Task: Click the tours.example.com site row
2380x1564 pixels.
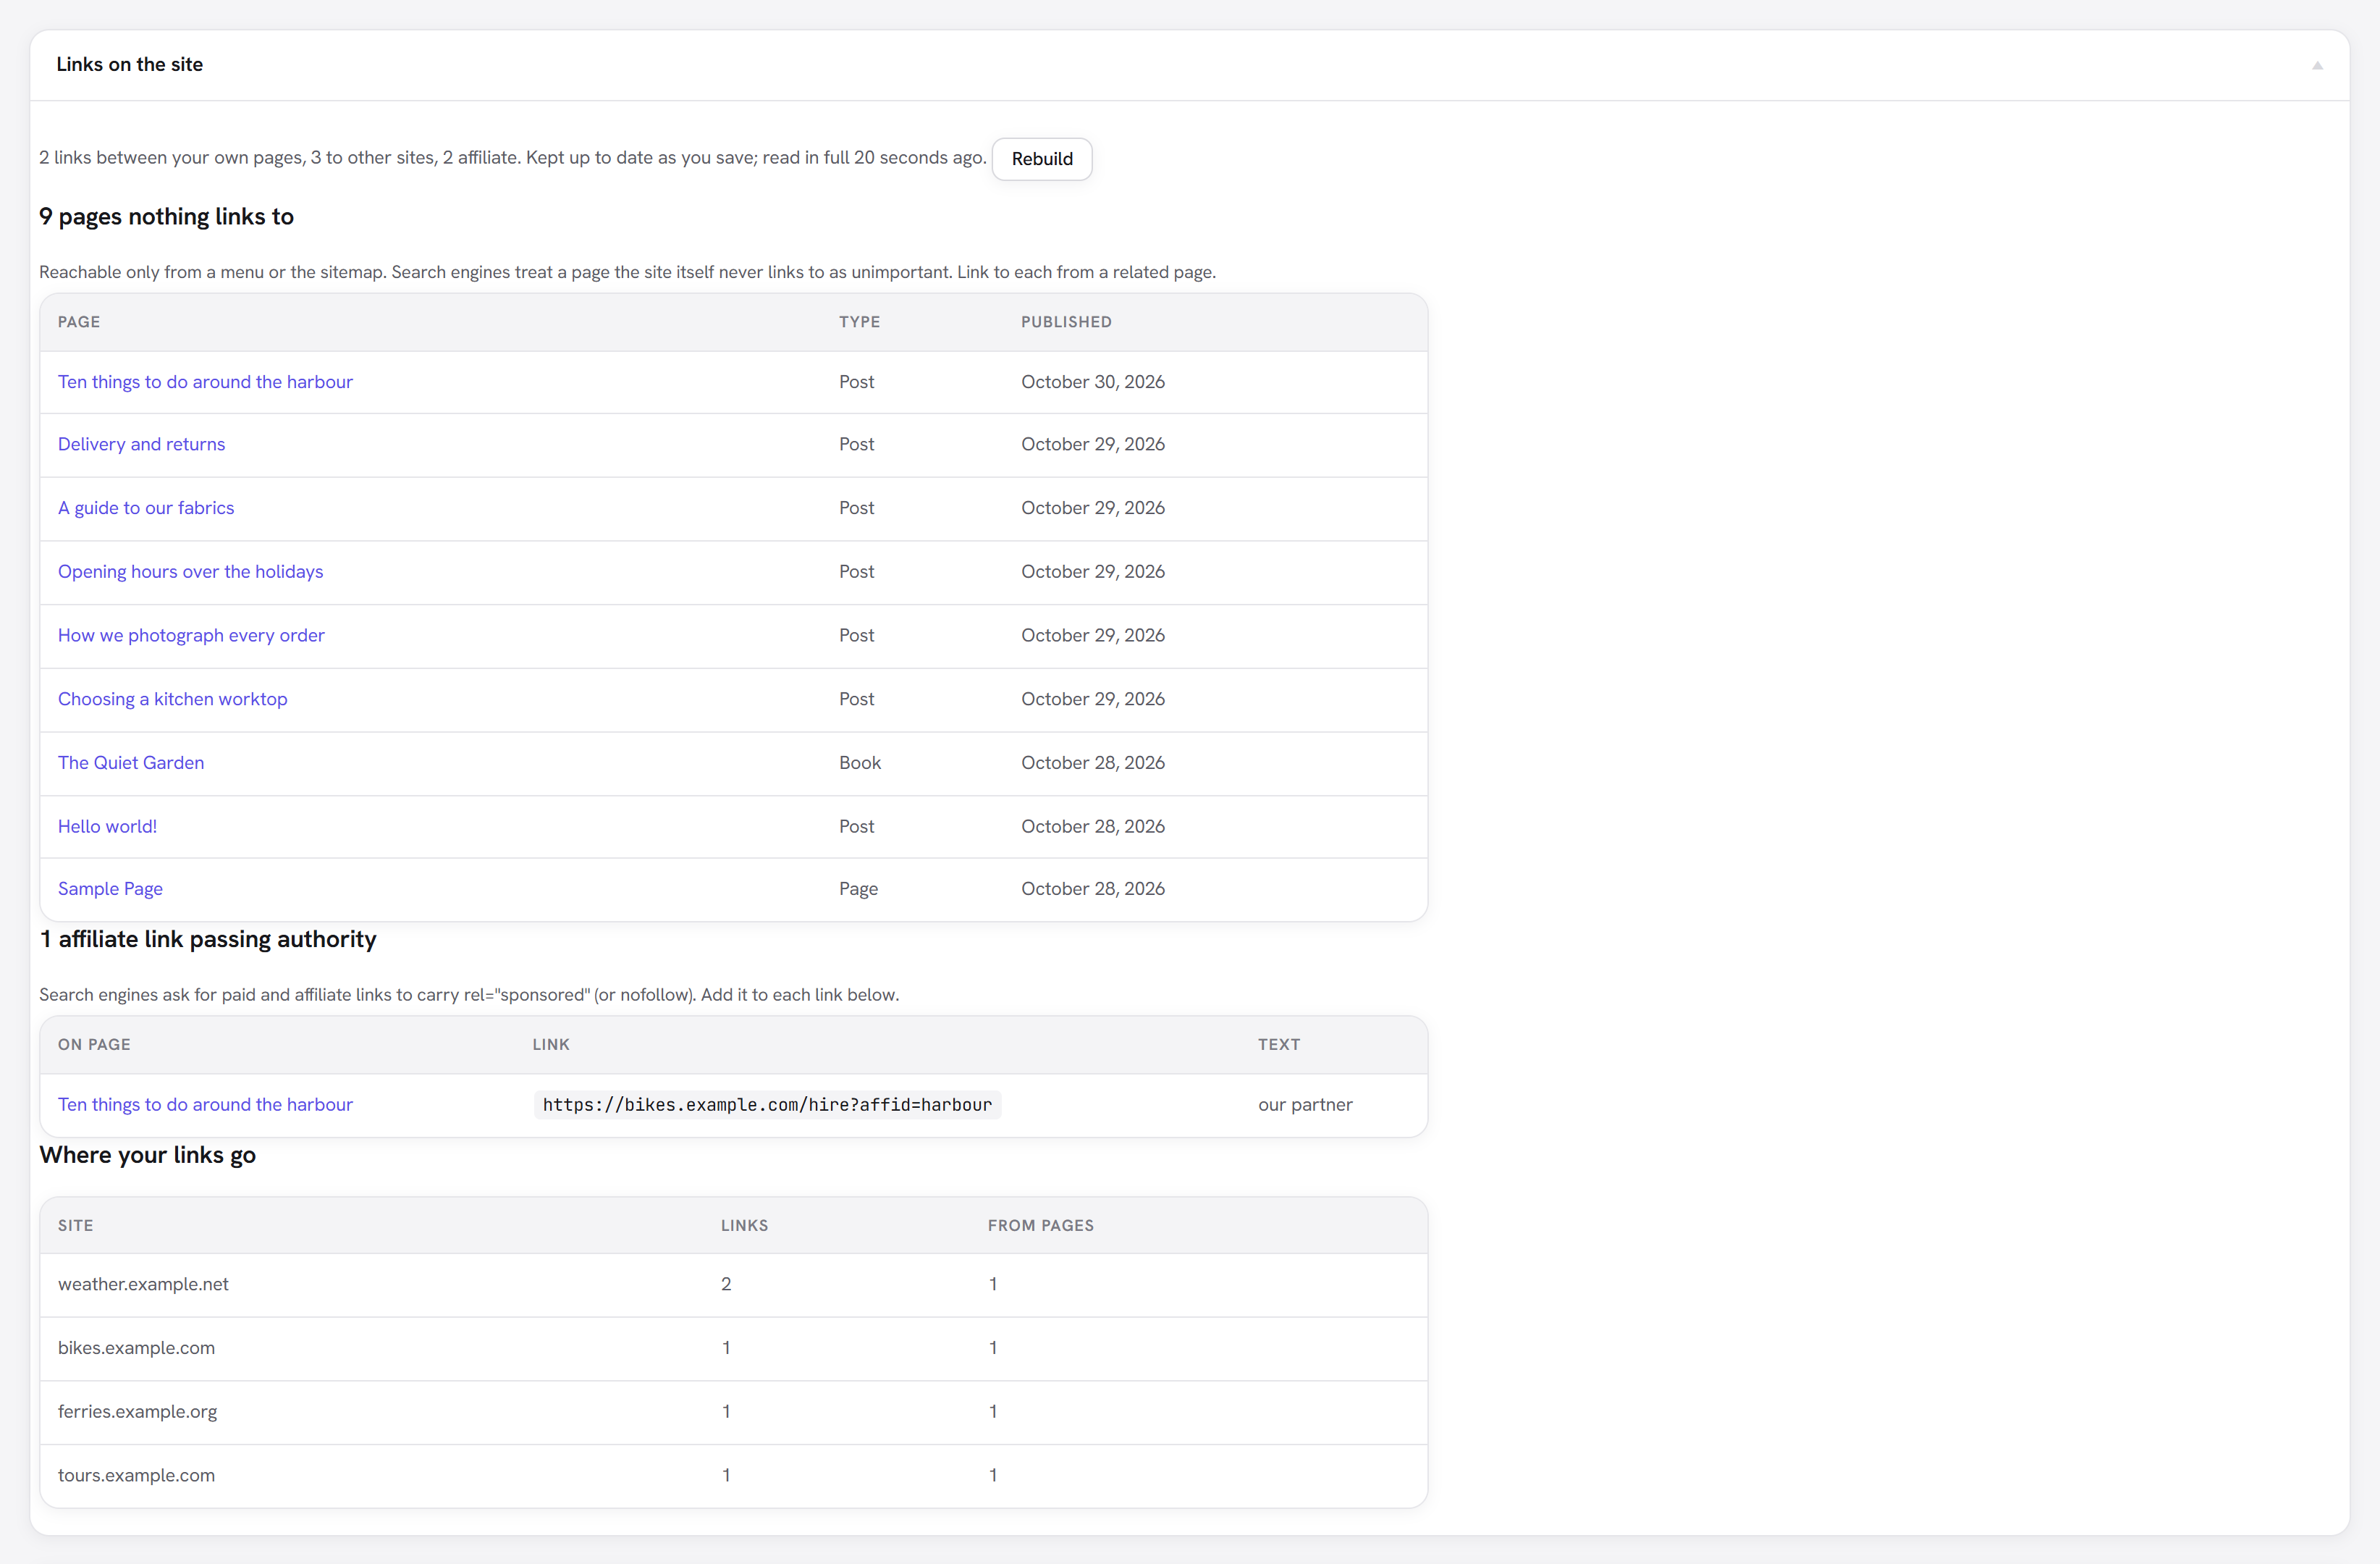Action: (x=733, y=1476)
